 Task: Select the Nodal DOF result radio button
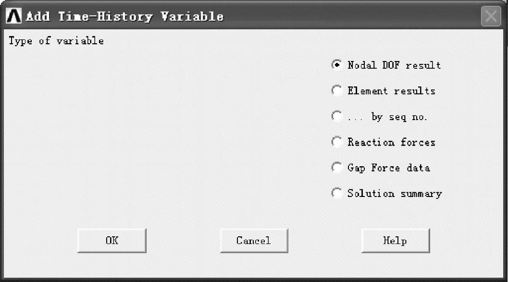pyautogui.click(x=337, y=65)
